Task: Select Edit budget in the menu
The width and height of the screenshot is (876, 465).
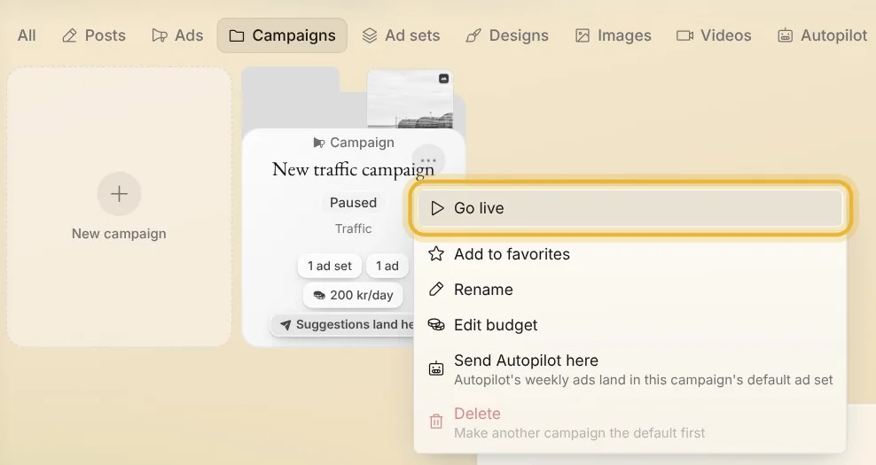Action: pyautogui.click(x=630, y=325)
